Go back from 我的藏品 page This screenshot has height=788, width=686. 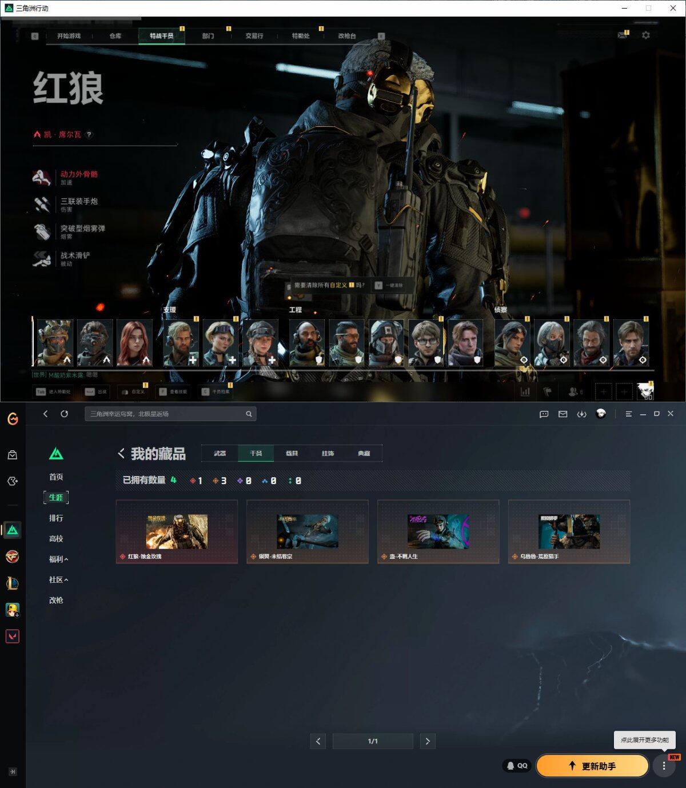121,454
